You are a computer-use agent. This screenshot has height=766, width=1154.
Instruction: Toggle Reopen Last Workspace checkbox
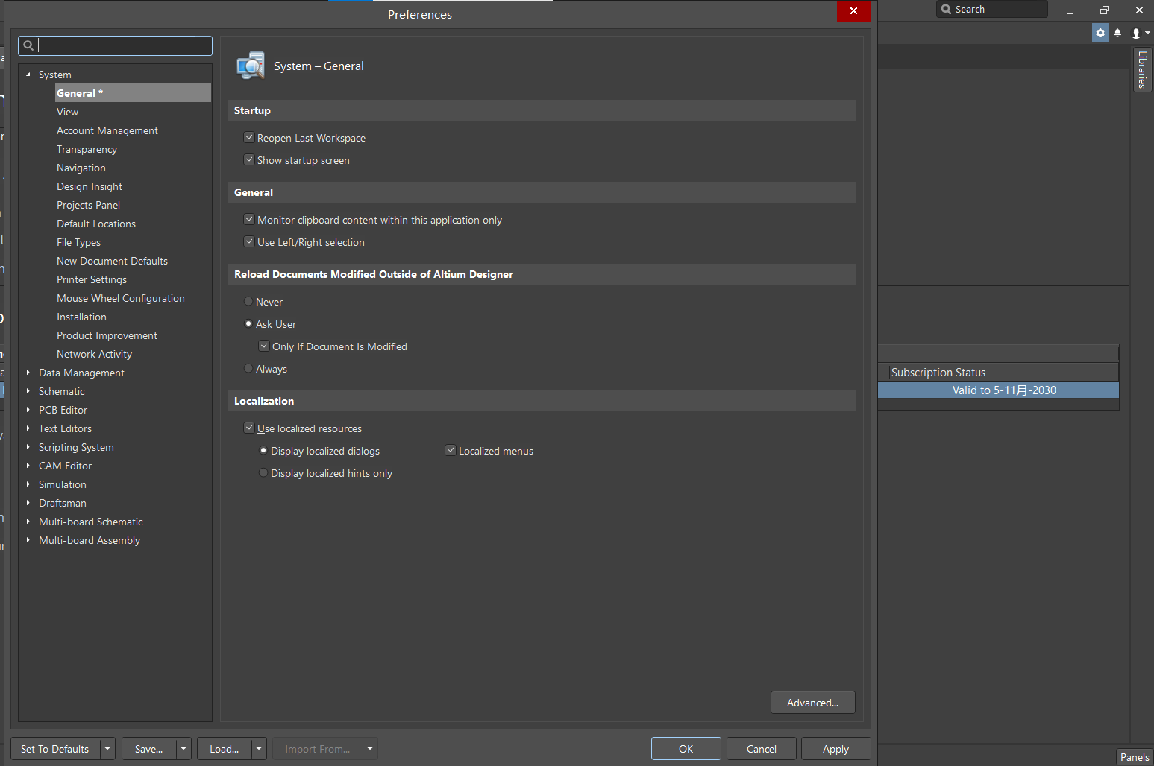pos(249,137)
